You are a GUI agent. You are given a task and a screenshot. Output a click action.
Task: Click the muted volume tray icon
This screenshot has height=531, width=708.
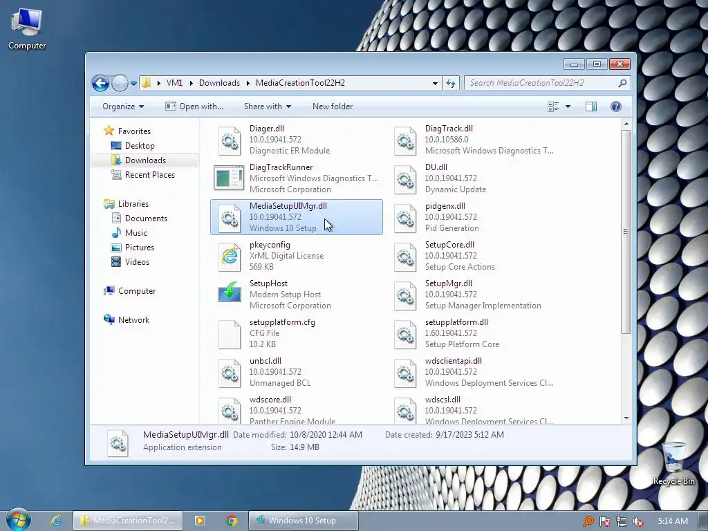click(x=638, y=521)
